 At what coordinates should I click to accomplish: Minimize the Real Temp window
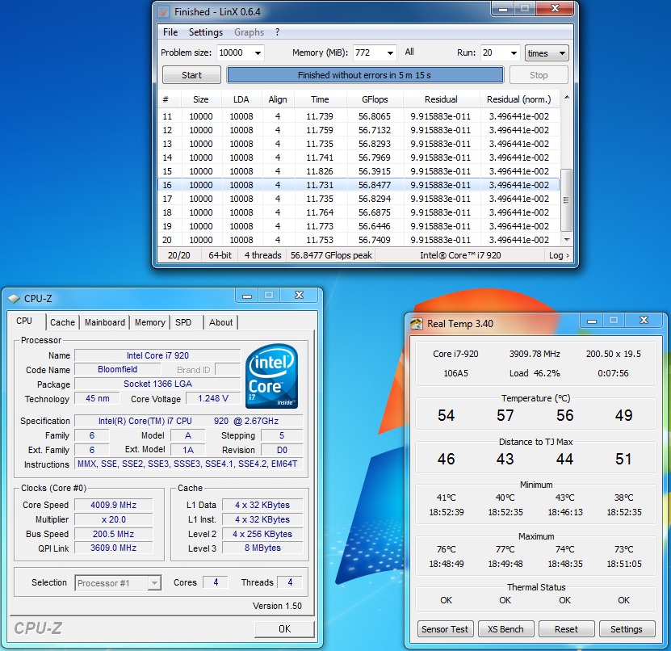592,321
